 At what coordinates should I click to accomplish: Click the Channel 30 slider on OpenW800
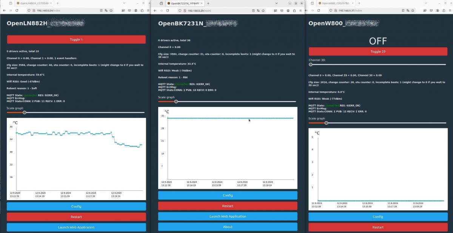377,65
